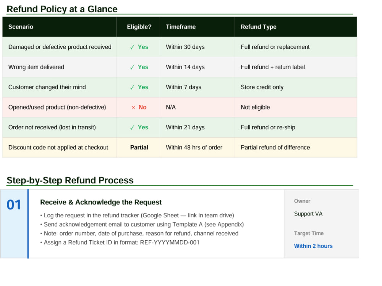The image size is (382, 286).
Task: Click the Within 2 hours target time
Action: click(313, 246)
